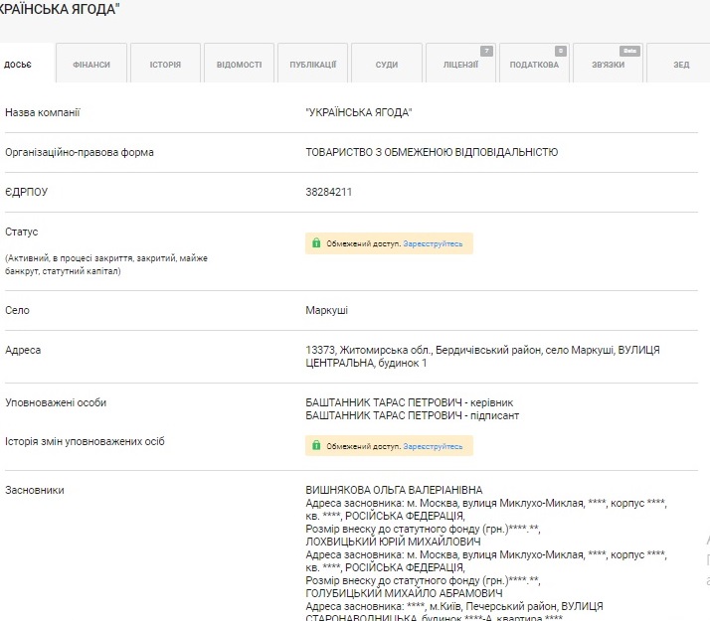Select the Публікації tab
This screenshot has width=710, height=621.
click(x=313, y=65)
